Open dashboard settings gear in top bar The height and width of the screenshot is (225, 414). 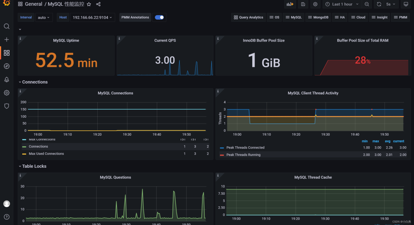tap(315, 4)
